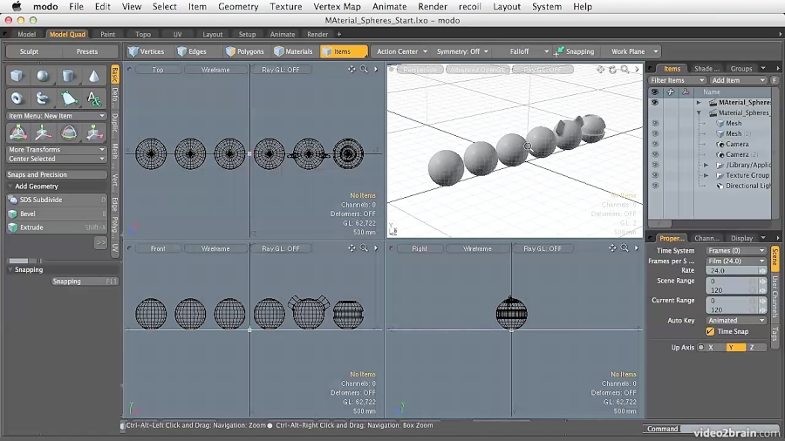Viewport: 785px width, 441px height.
Task: Open the Auto Key Animated dropdown
Action: click(735, 320)
